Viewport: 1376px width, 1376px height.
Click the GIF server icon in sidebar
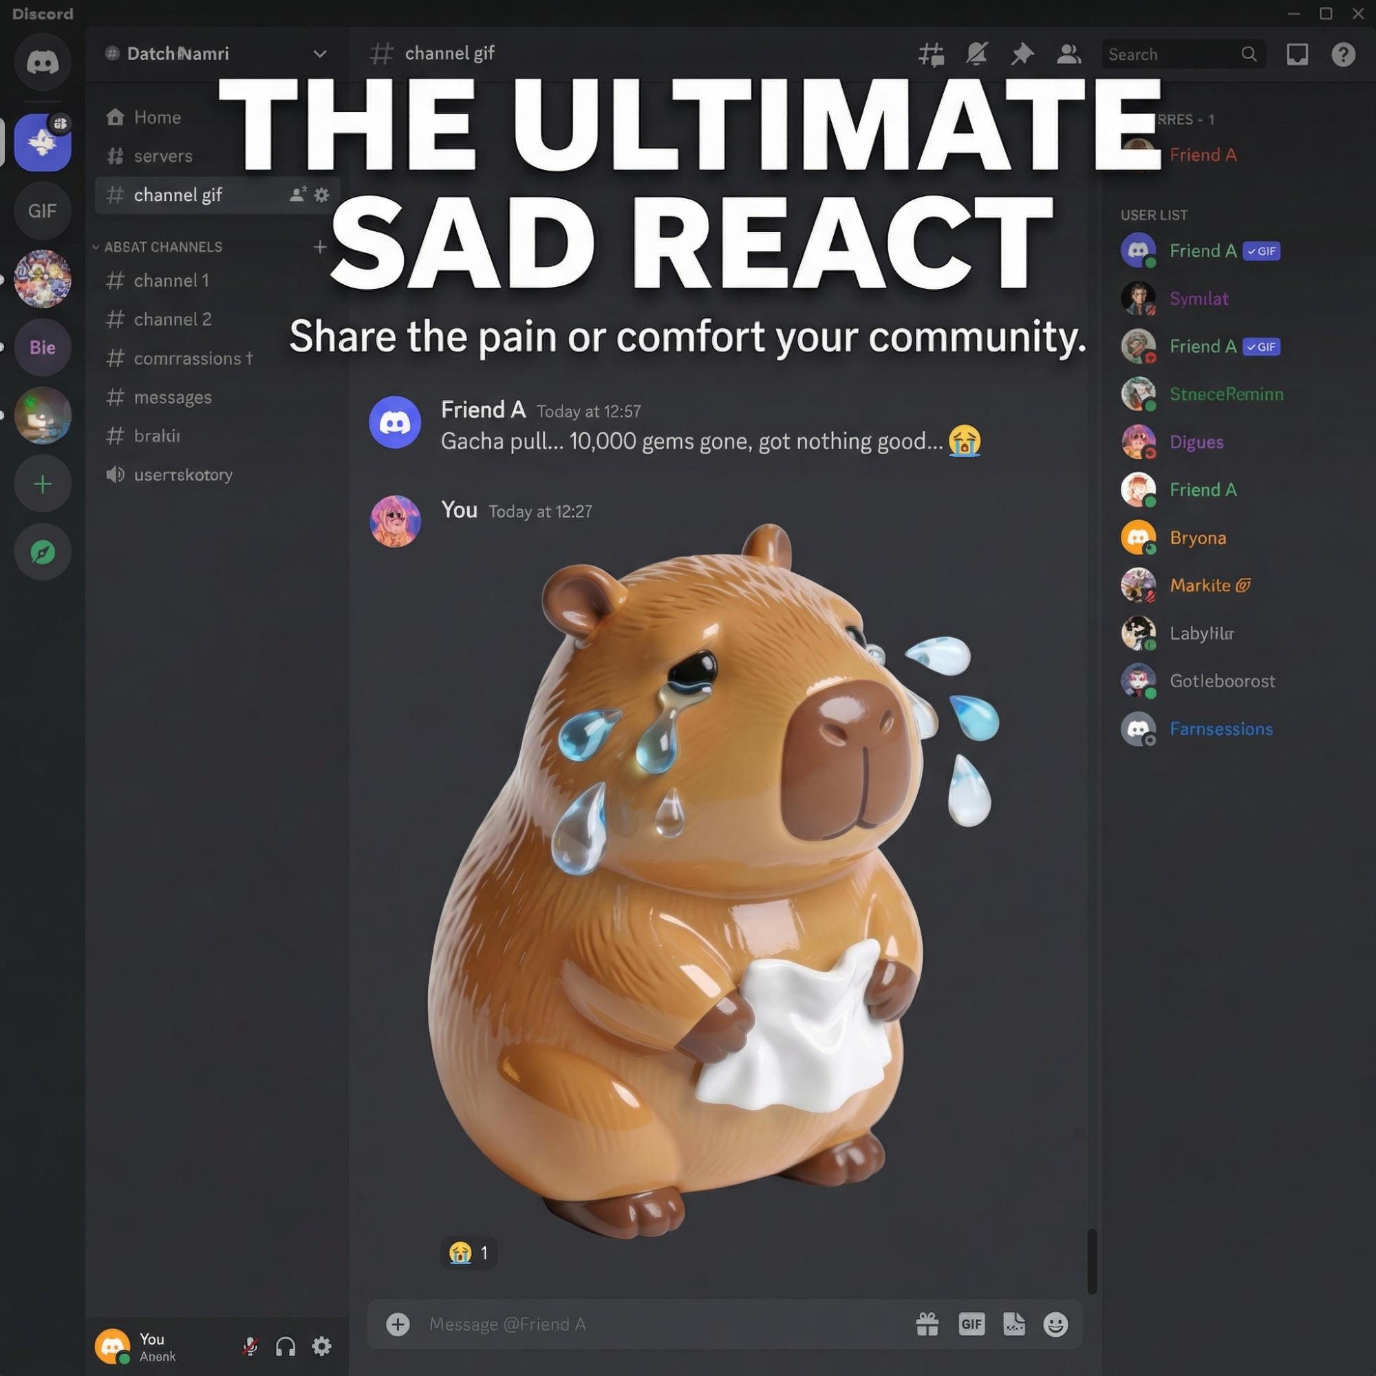(x=43, y=211)
